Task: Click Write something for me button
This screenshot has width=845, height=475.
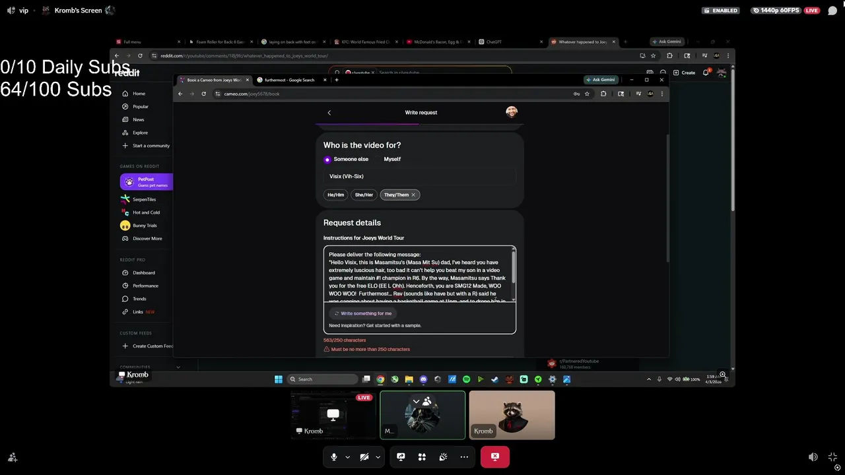Action: 362,313
